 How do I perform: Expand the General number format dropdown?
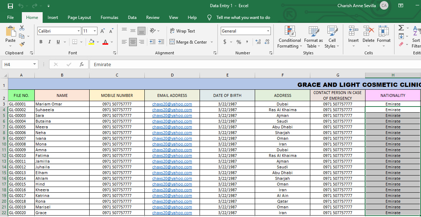(268, 31)
